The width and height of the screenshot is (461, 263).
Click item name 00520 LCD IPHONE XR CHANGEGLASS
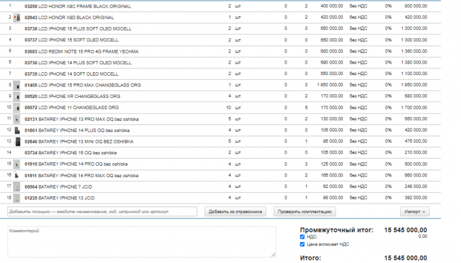point(72,97)
